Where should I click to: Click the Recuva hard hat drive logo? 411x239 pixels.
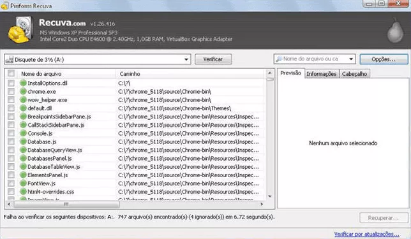tap(20, 30)
